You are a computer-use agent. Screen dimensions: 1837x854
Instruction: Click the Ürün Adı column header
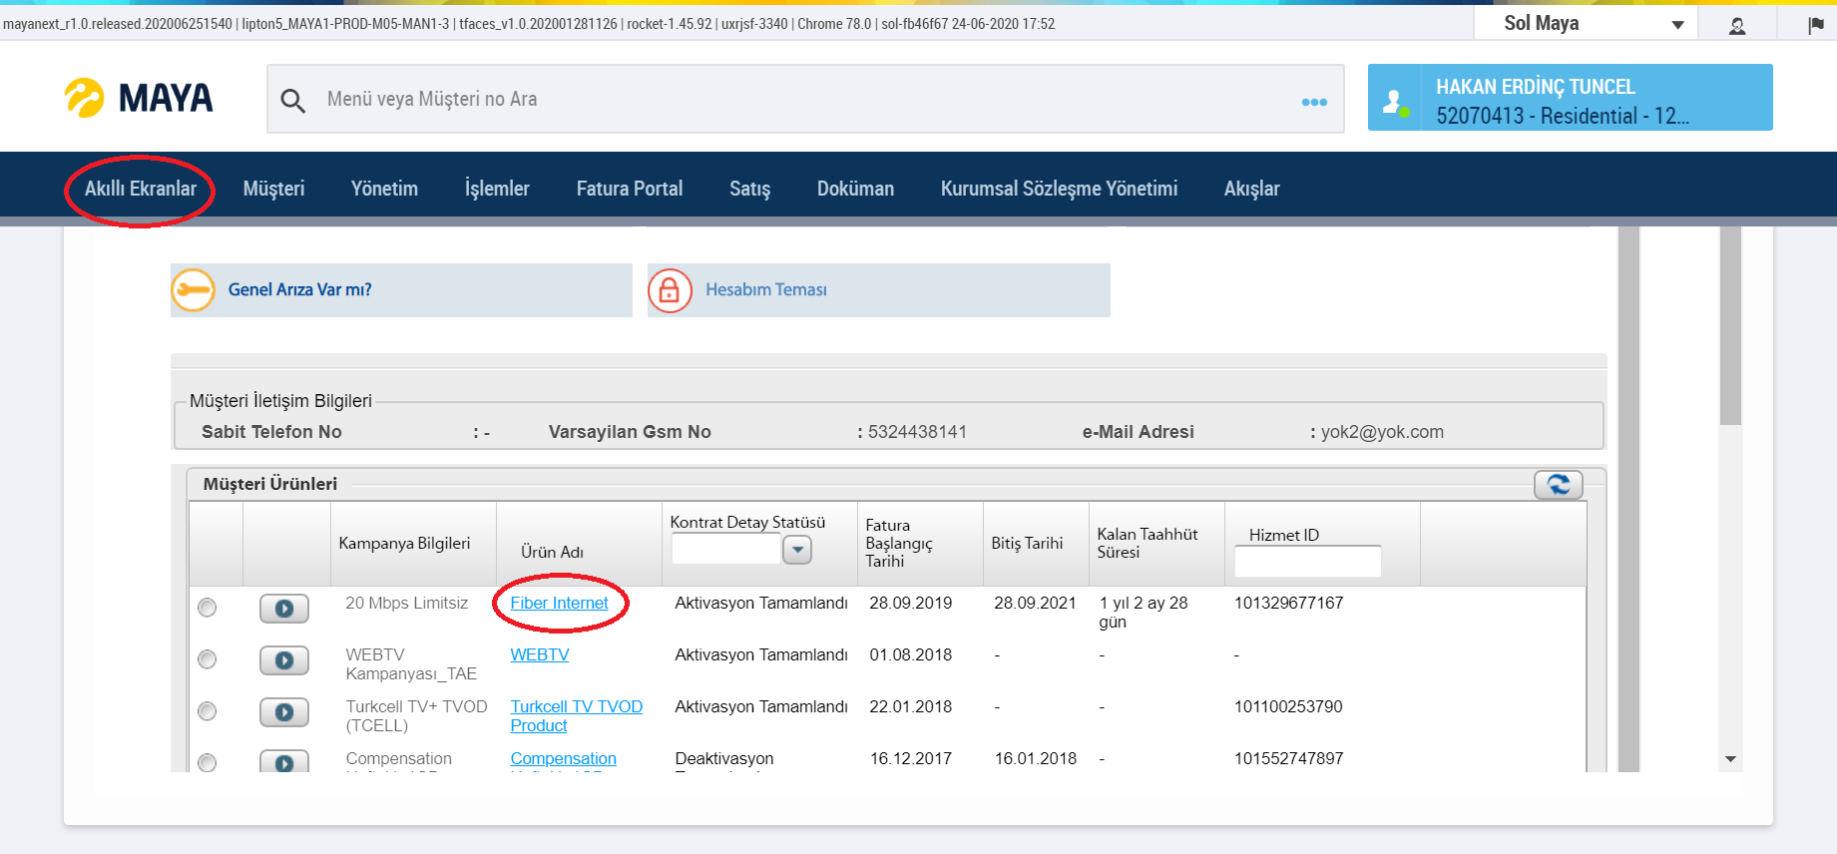pyautogui.click(x=552, y=553)
